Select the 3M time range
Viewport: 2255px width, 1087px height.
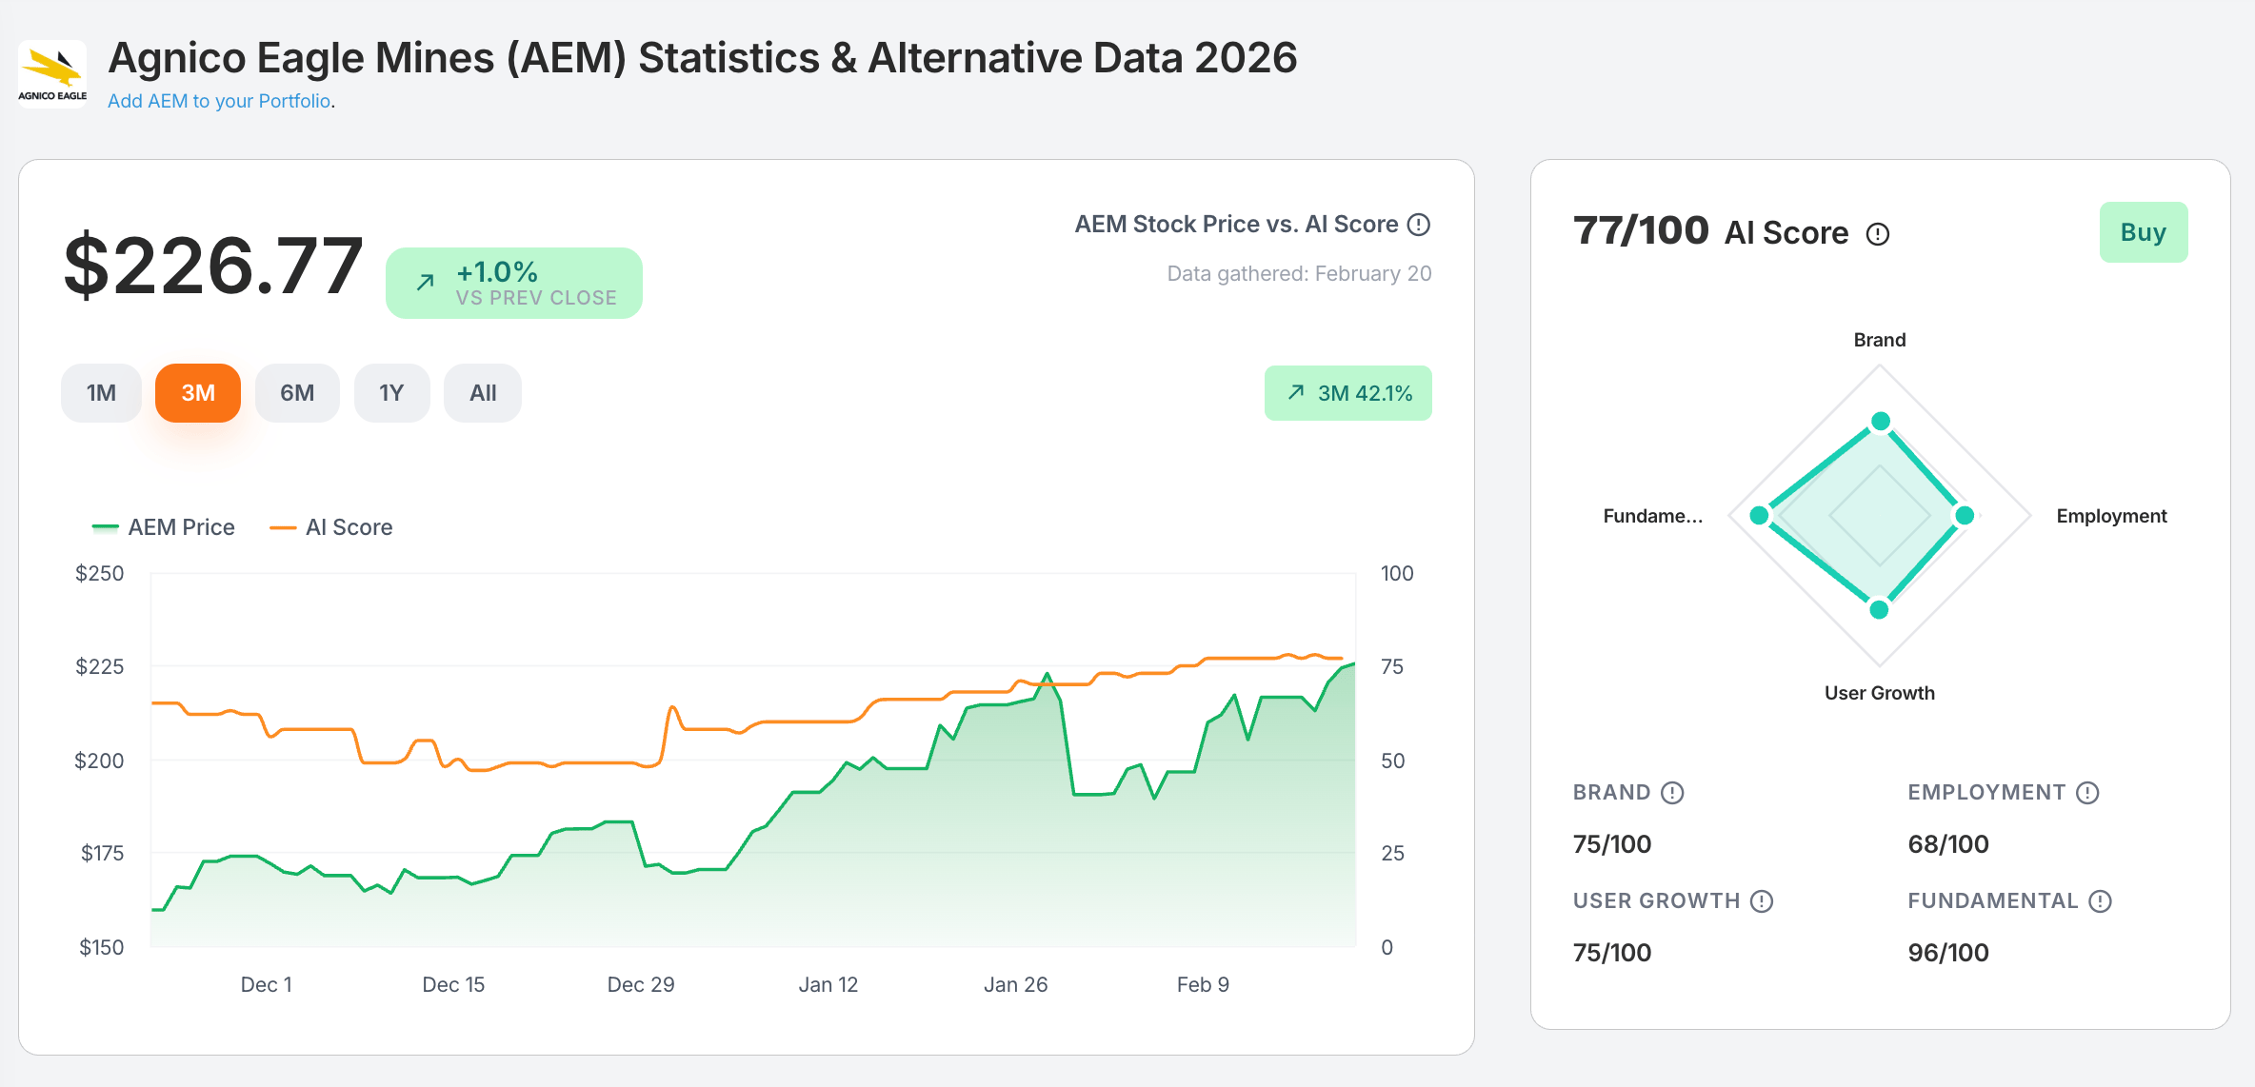[x=198, y=393]
